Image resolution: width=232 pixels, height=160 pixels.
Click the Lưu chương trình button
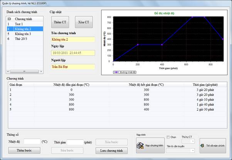[111, 150]
